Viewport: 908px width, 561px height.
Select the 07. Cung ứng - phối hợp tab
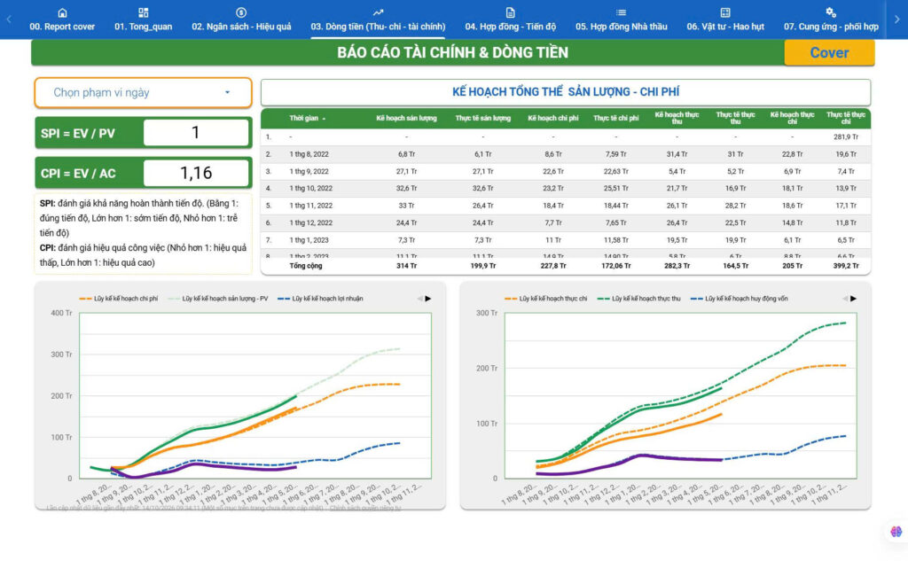[831, 19]
